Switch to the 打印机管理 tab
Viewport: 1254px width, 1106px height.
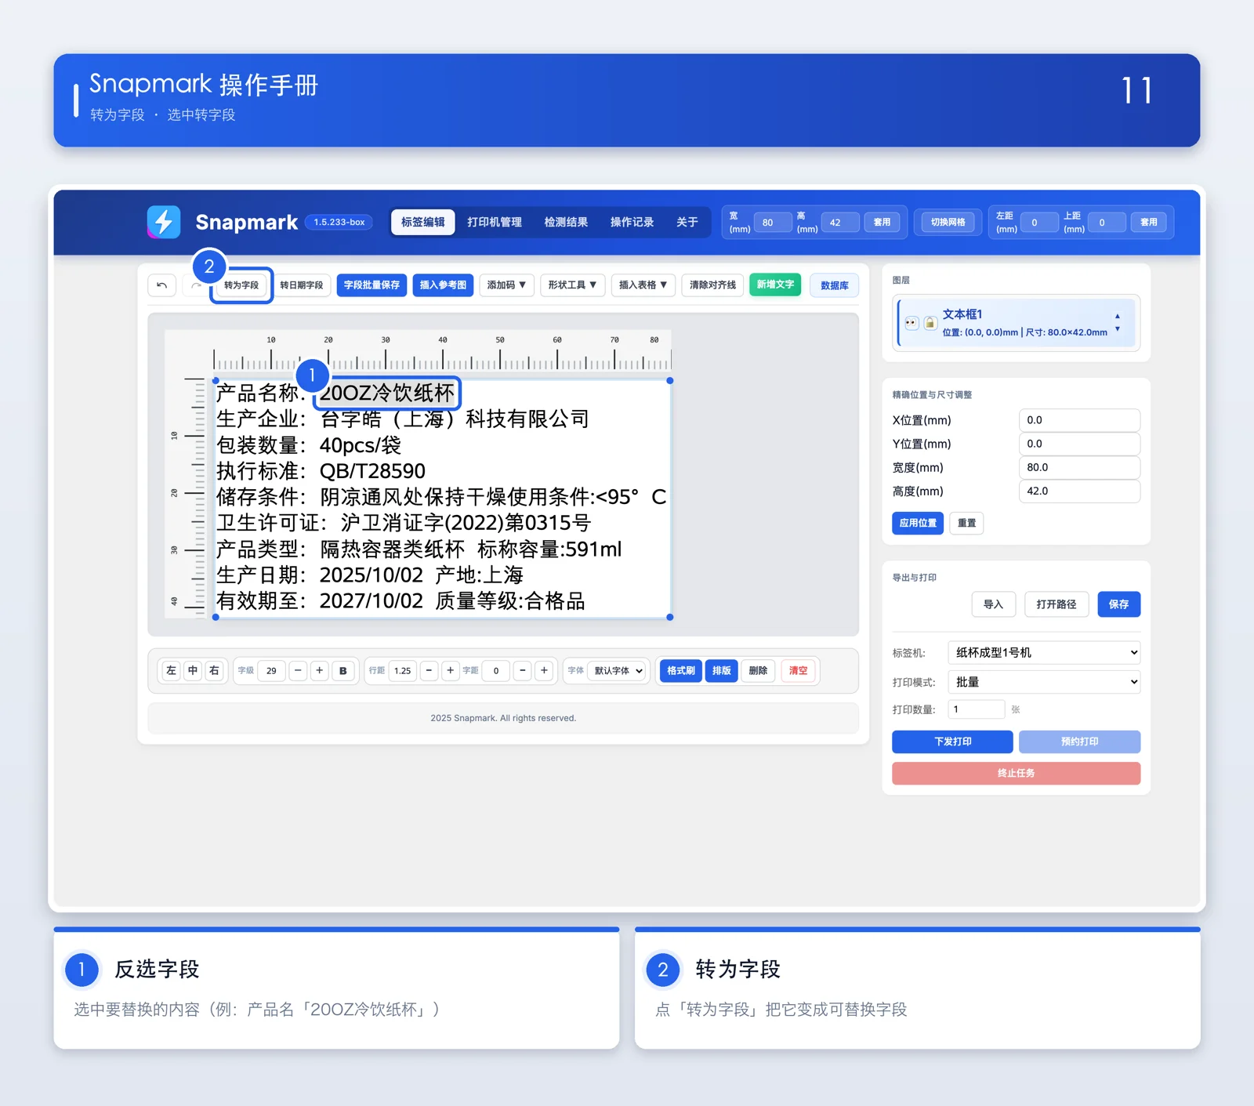coord(495,222)
